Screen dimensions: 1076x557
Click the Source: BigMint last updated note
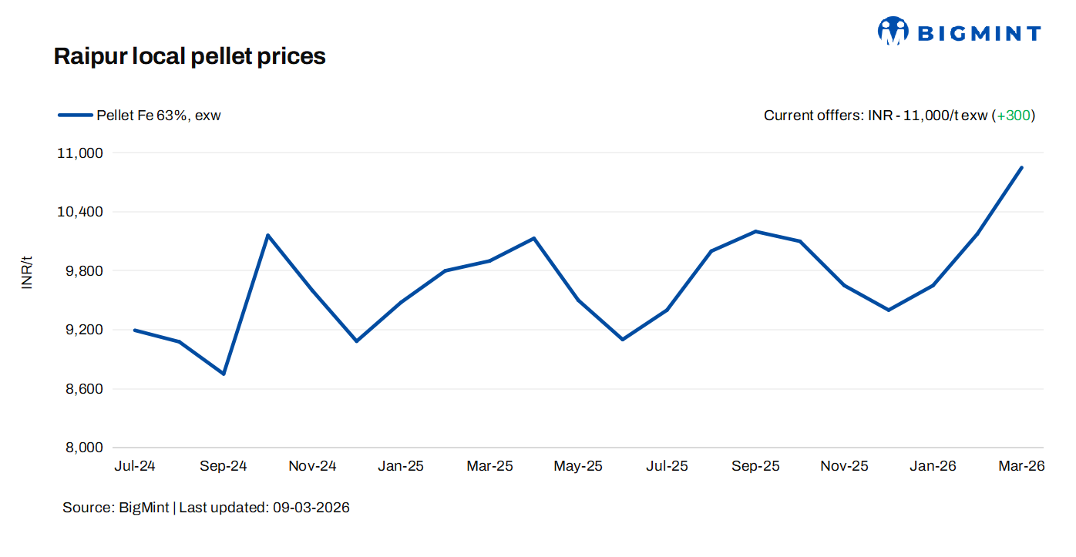[x=206, y=508]
